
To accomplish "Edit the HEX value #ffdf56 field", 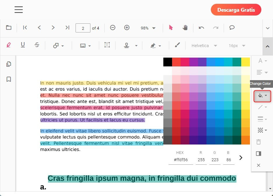I will pos(180,159).
